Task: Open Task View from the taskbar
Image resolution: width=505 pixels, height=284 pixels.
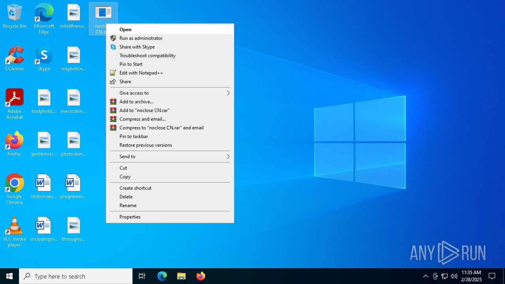Action: click(142, 276)
